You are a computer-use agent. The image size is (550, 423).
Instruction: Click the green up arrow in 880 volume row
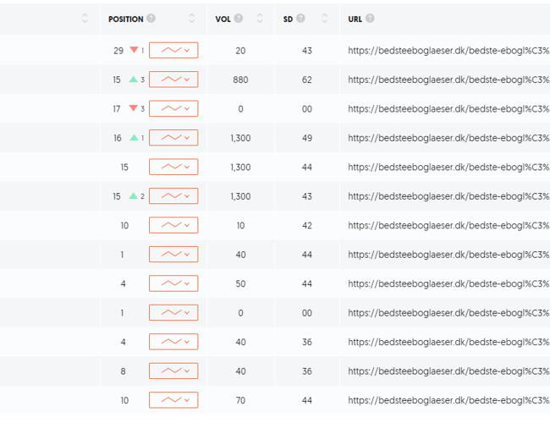coord(134,80)
